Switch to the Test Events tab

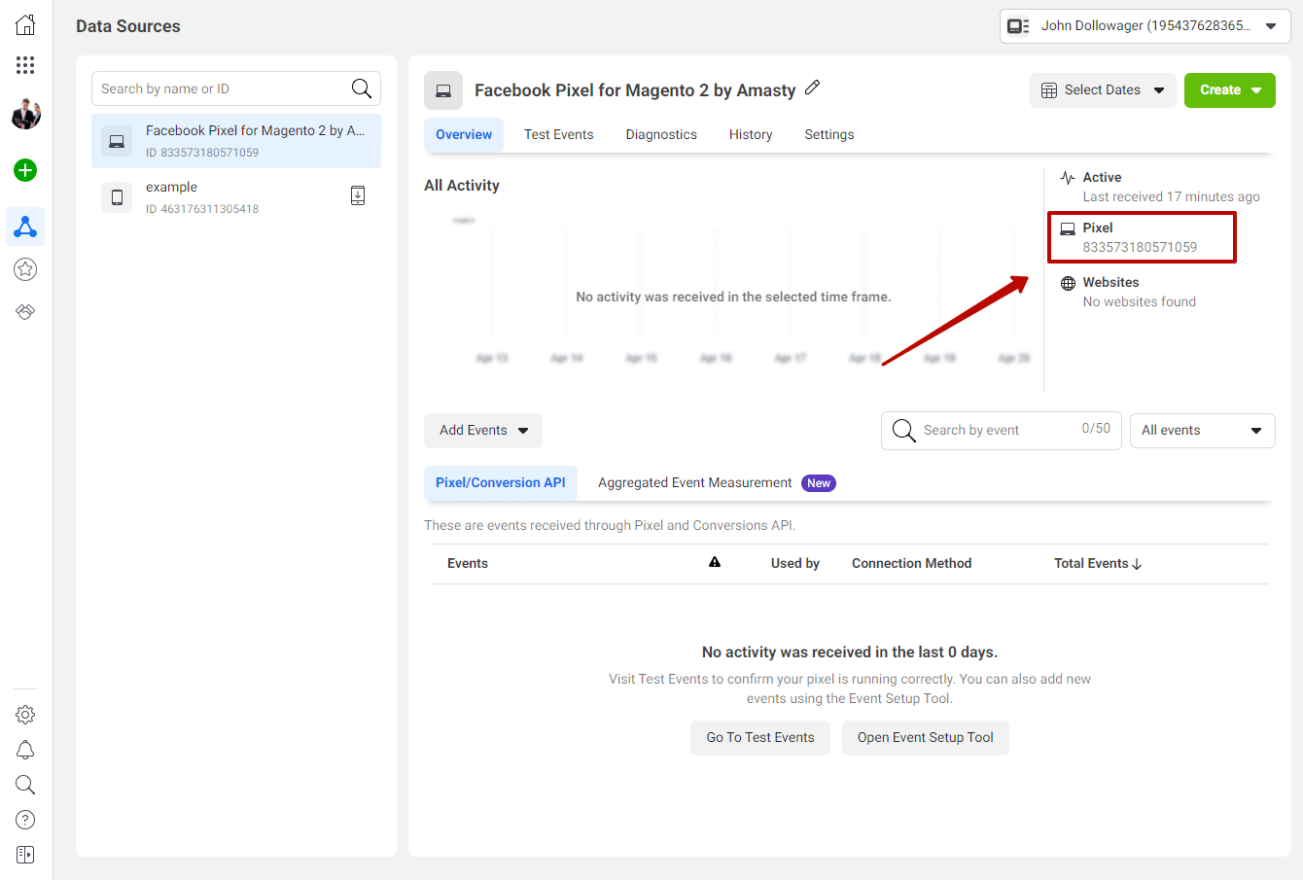558,135
